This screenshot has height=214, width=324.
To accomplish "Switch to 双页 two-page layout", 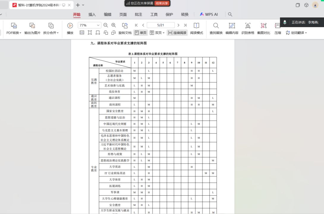I will click(x=157, y=33).
